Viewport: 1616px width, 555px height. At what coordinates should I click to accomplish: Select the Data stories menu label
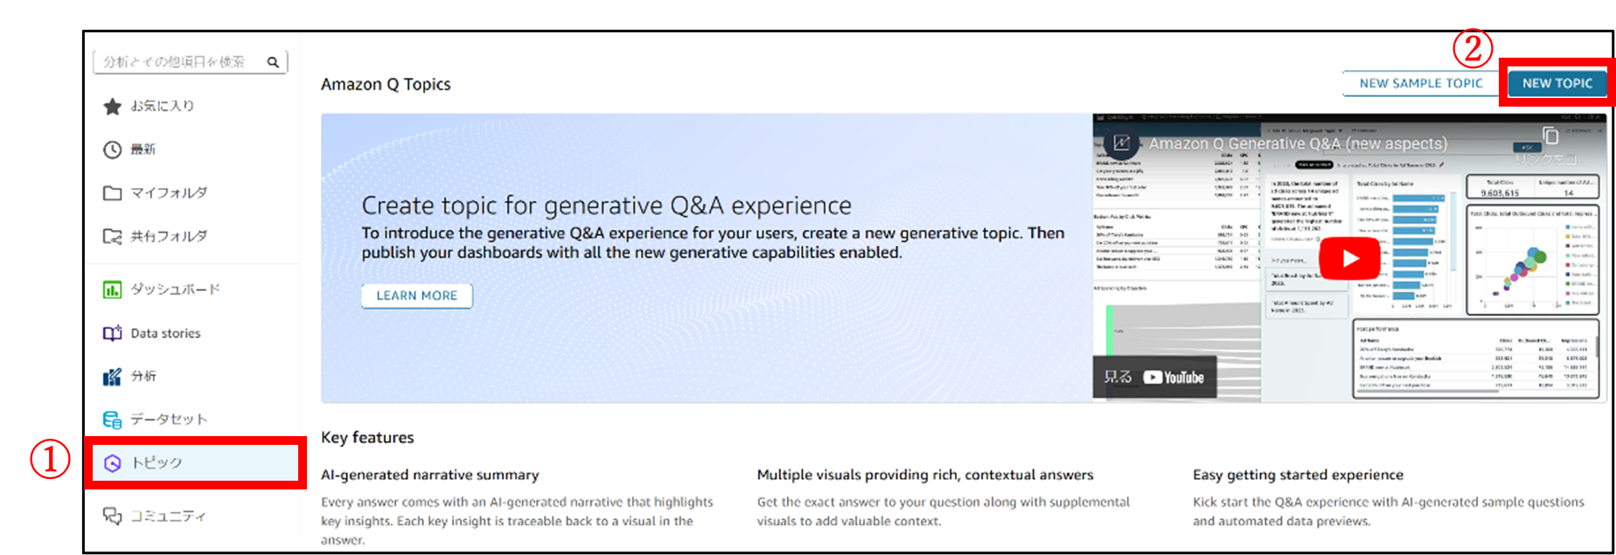165,333
